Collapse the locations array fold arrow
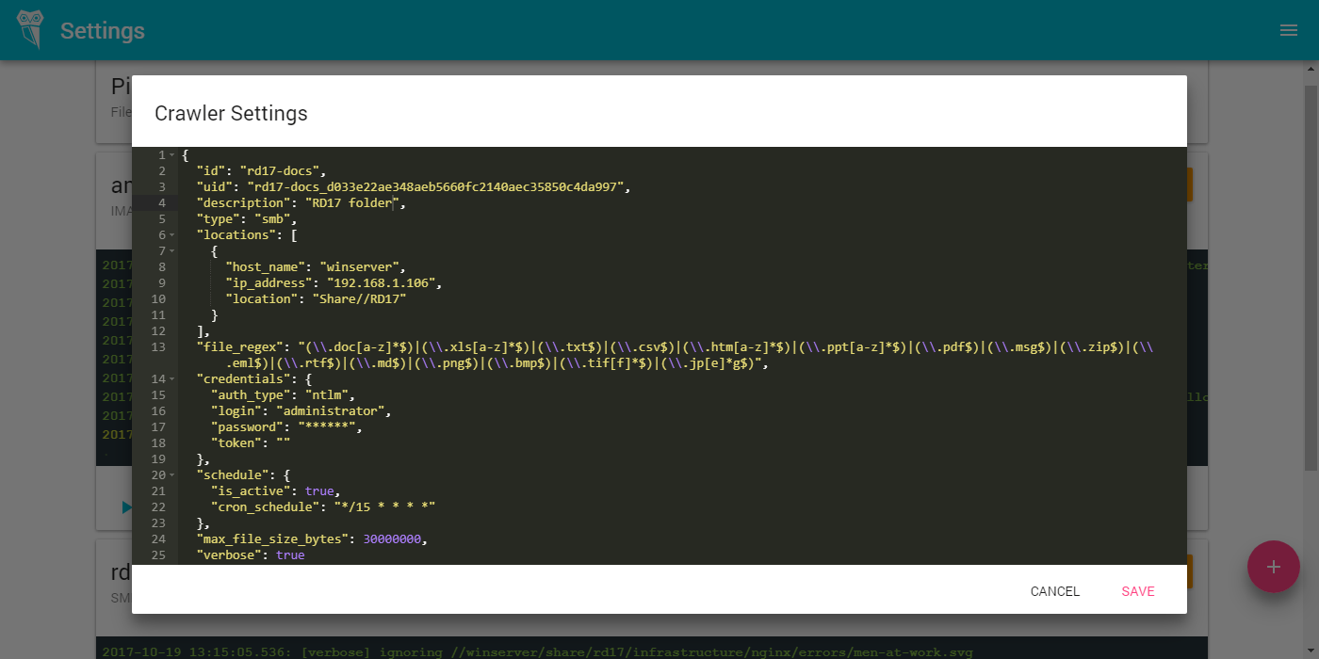Viewport: 1319px width, 659px height. coord(172,235)
